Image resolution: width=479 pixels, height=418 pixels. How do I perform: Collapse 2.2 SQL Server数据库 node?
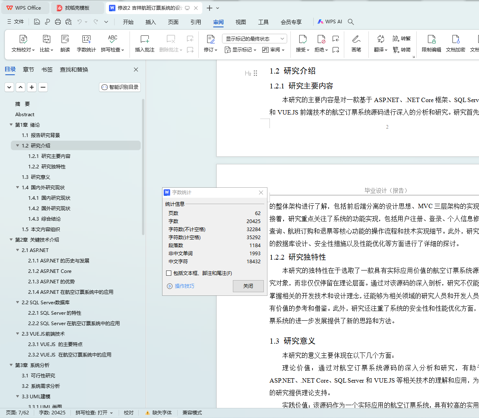(x=18, y=302)
